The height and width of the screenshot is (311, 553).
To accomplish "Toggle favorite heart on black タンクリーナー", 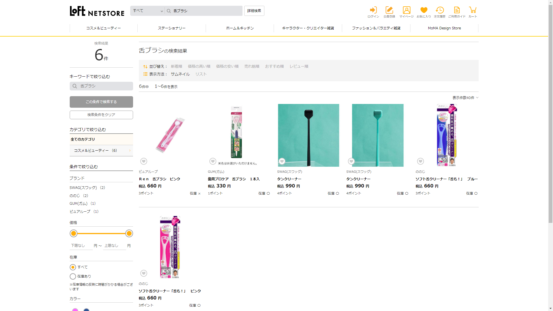I will point(282,161).
